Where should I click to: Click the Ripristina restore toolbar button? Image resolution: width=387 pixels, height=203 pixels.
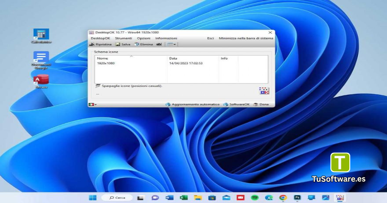(x=100, y=44)
